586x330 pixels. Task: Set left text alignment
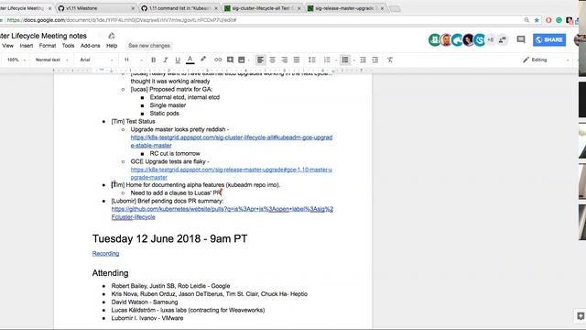coord(260,60)
